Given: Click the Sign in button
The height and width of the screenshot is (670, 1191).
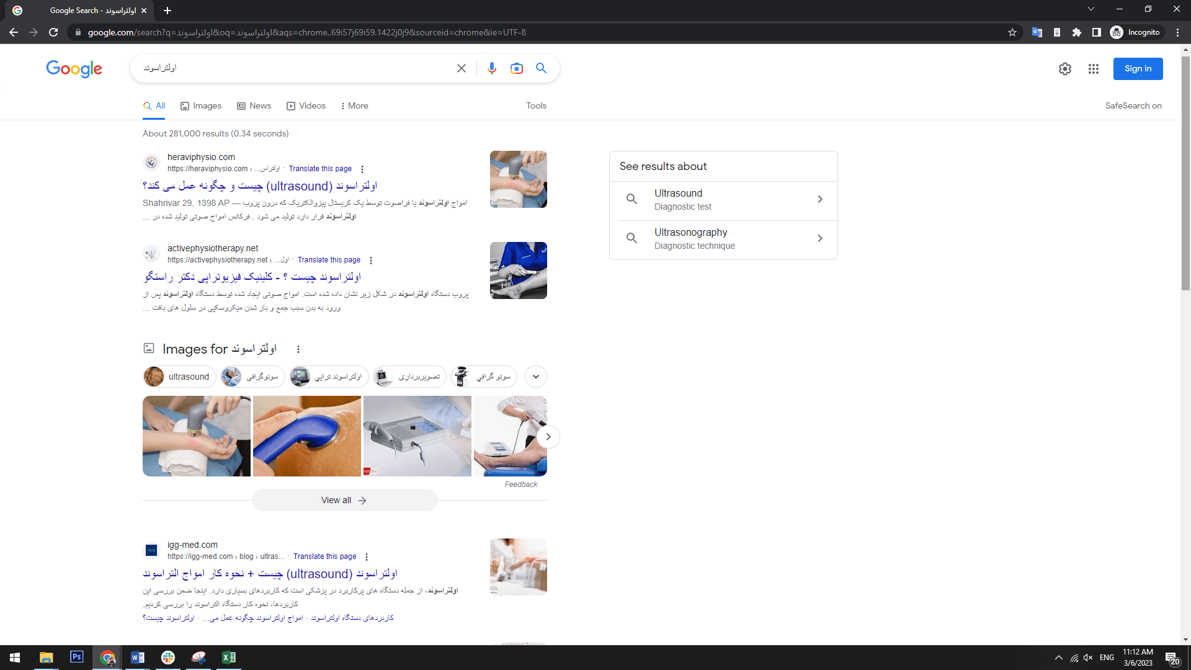Looking at the screenshot, I should 1138,69.
